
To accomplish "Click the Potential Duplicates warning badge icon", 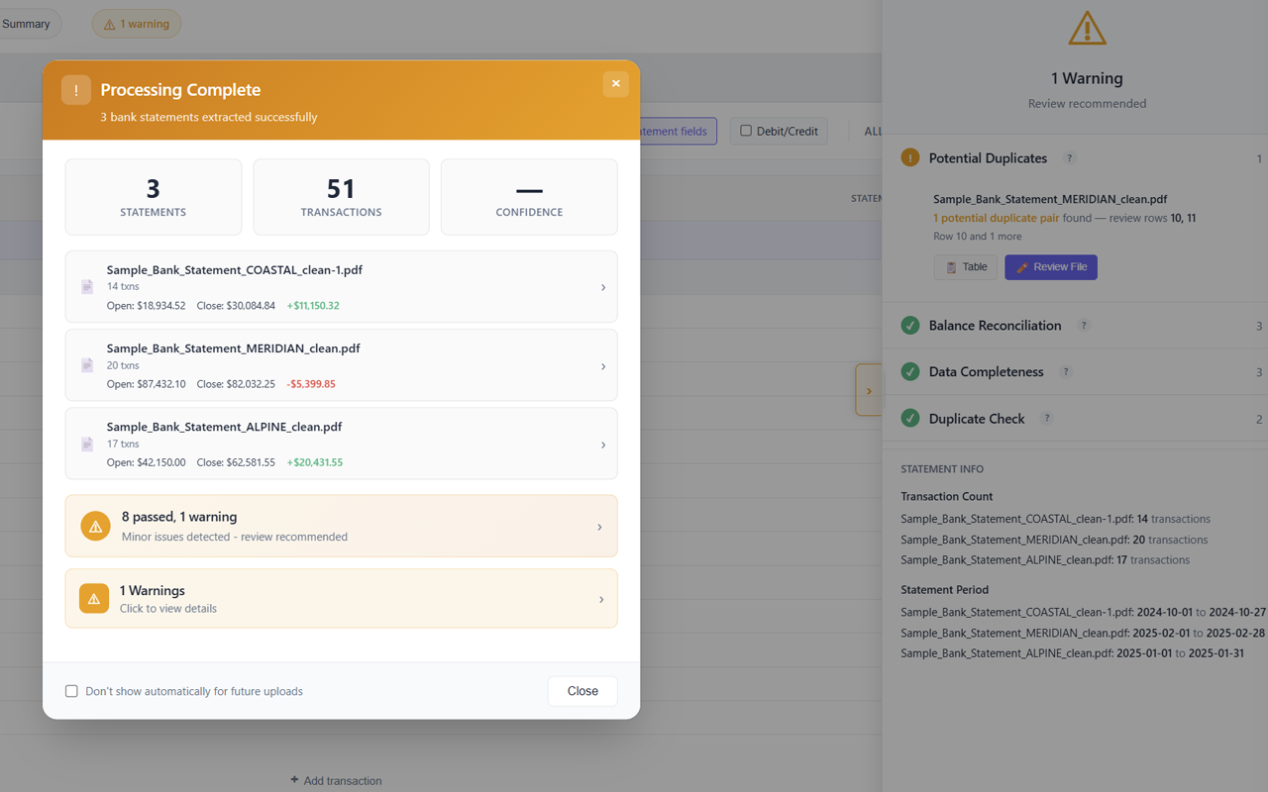I will (x=910, y=157).
